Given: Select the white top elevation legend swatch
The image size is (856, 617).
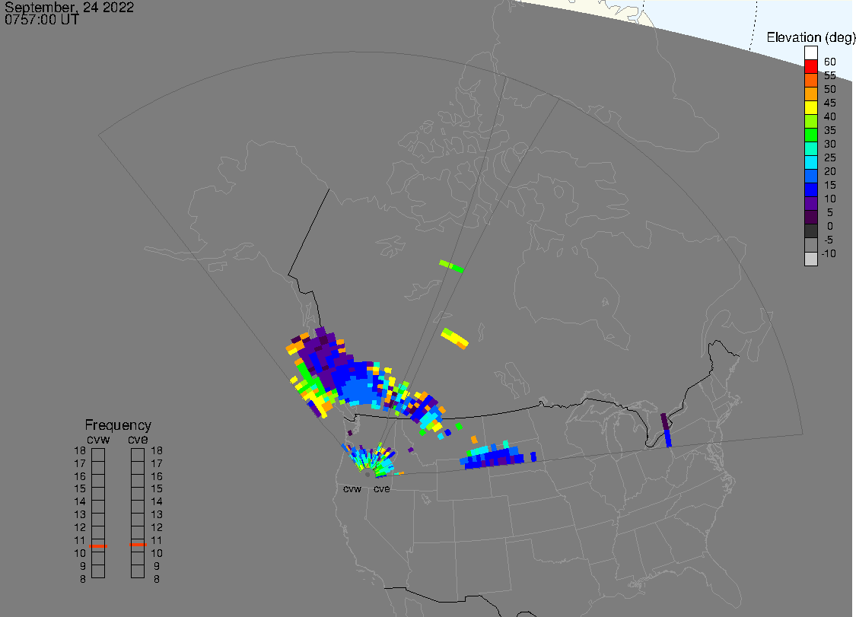Looking at the screenshot, I should click(810, 53).
